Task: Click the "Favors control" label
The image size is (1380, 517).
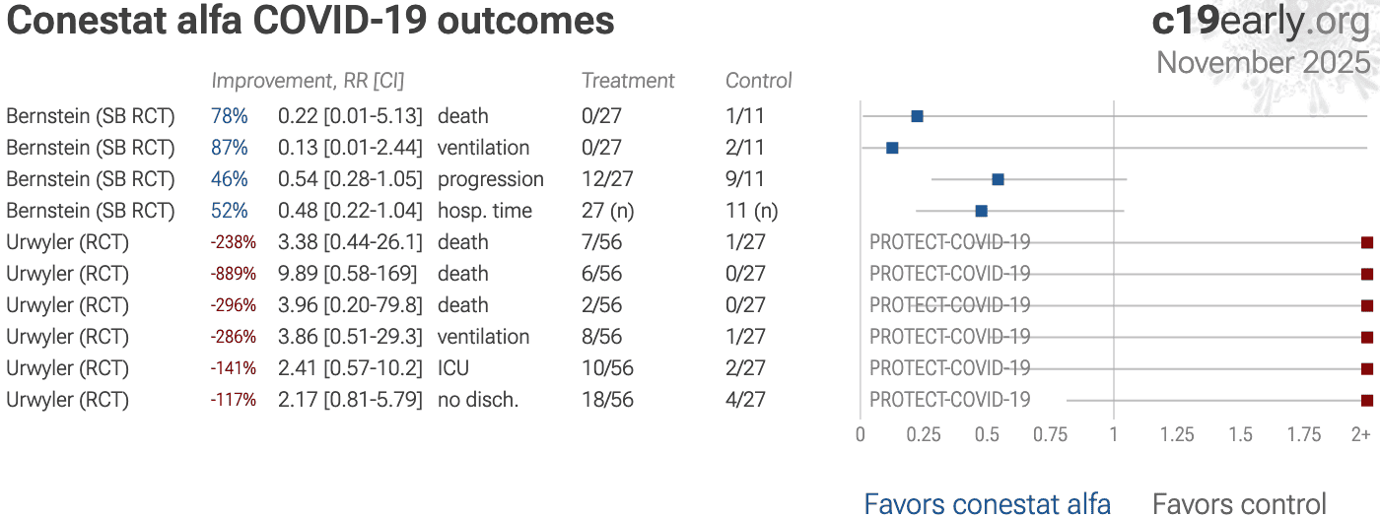Action: pos(1239,504)
